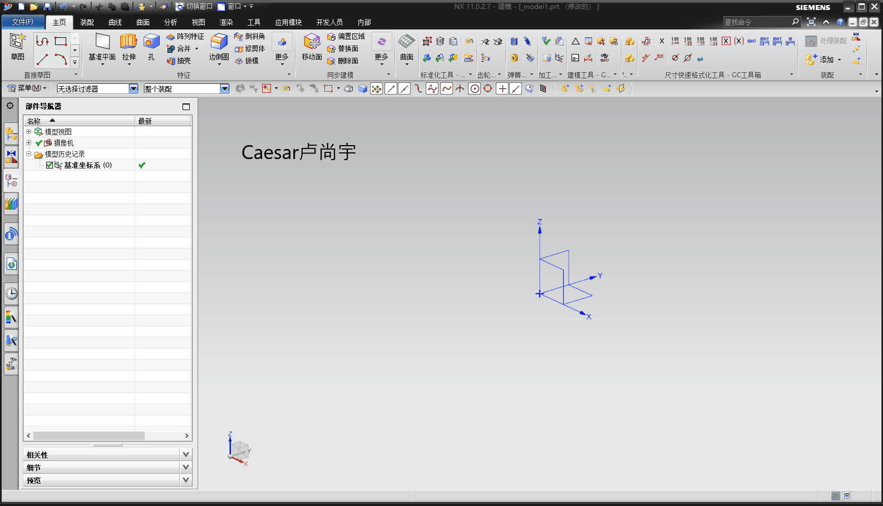Viewport: 883px width, 506px height.
Task: Open the Constraint Navigator sidebar tab
Action: click(x=11, y=157)
